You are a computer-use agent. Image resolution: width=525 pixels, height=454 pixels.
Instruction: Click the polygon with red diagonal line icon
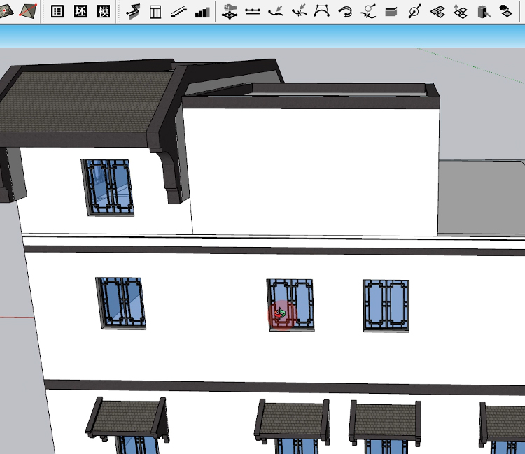27,11
